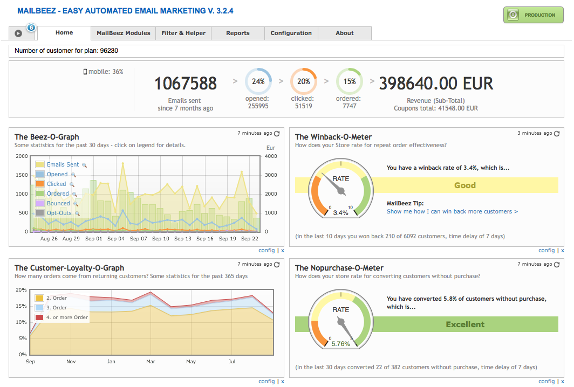Click the mobile phone icon beside 36%
The image size is (574, 387).
pos(85,72)
